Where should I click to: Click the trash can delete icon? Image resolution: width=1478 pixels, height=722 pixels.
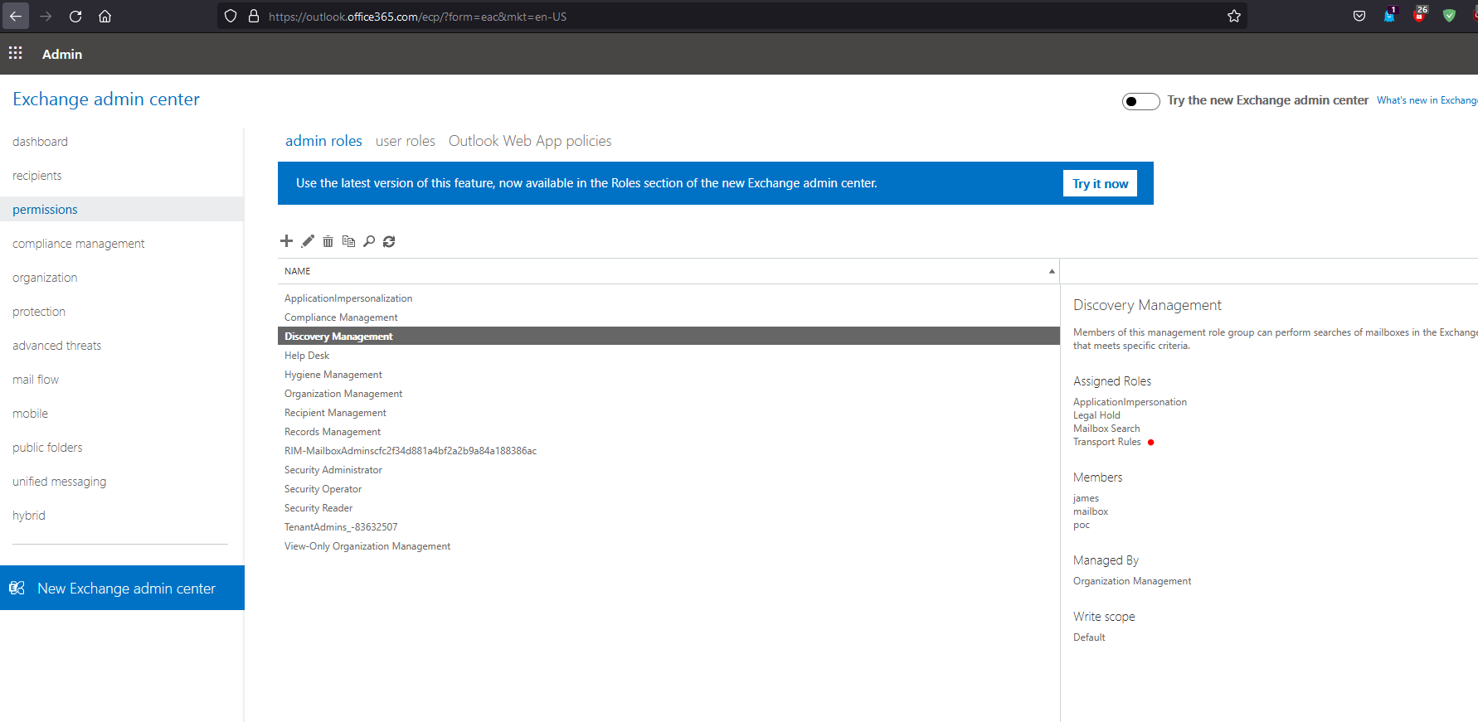pos(328,241)
